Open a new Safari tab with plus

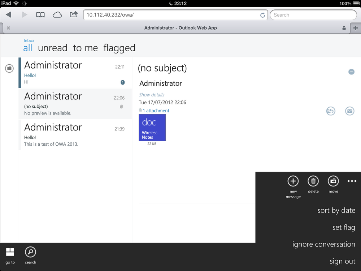(356, 28)
